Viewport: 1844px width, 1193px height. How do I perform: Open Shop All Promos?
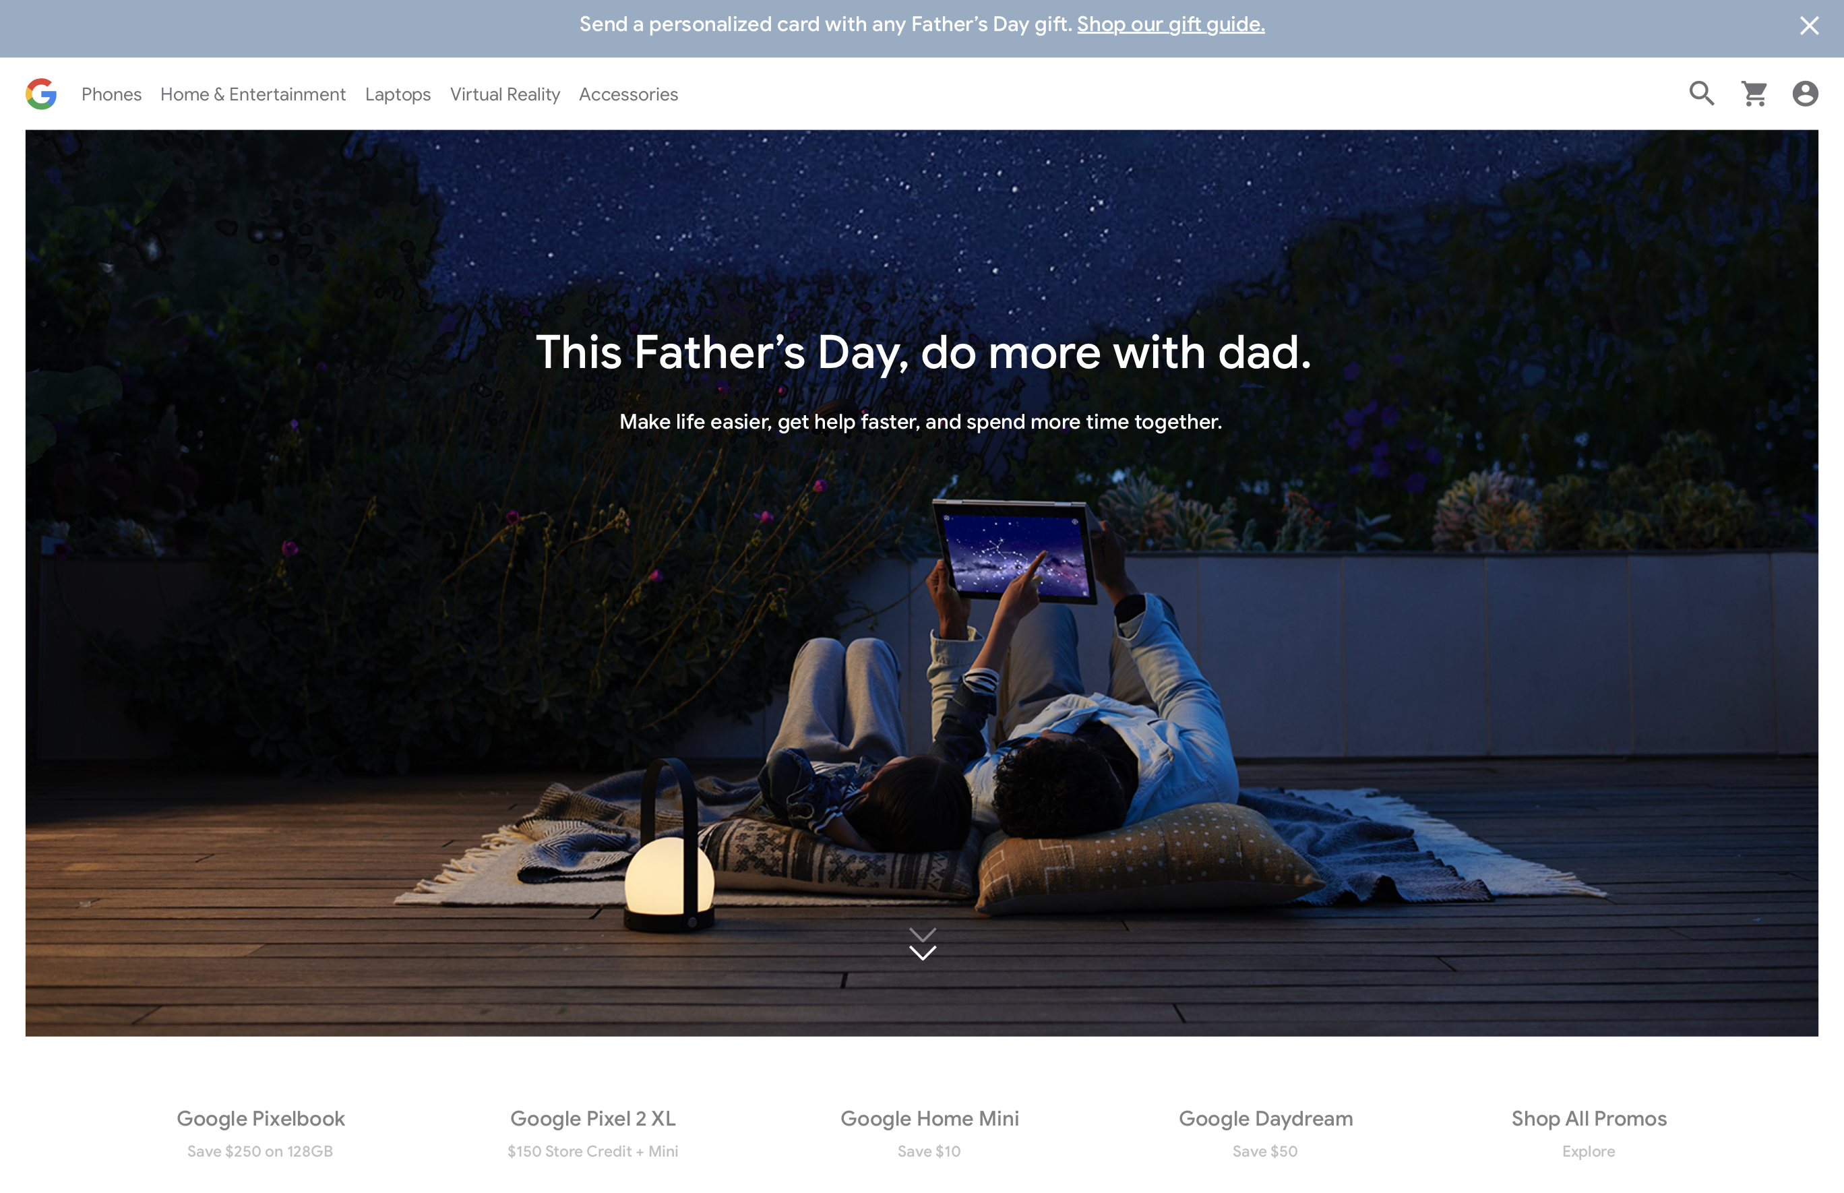point(1589,1119)
